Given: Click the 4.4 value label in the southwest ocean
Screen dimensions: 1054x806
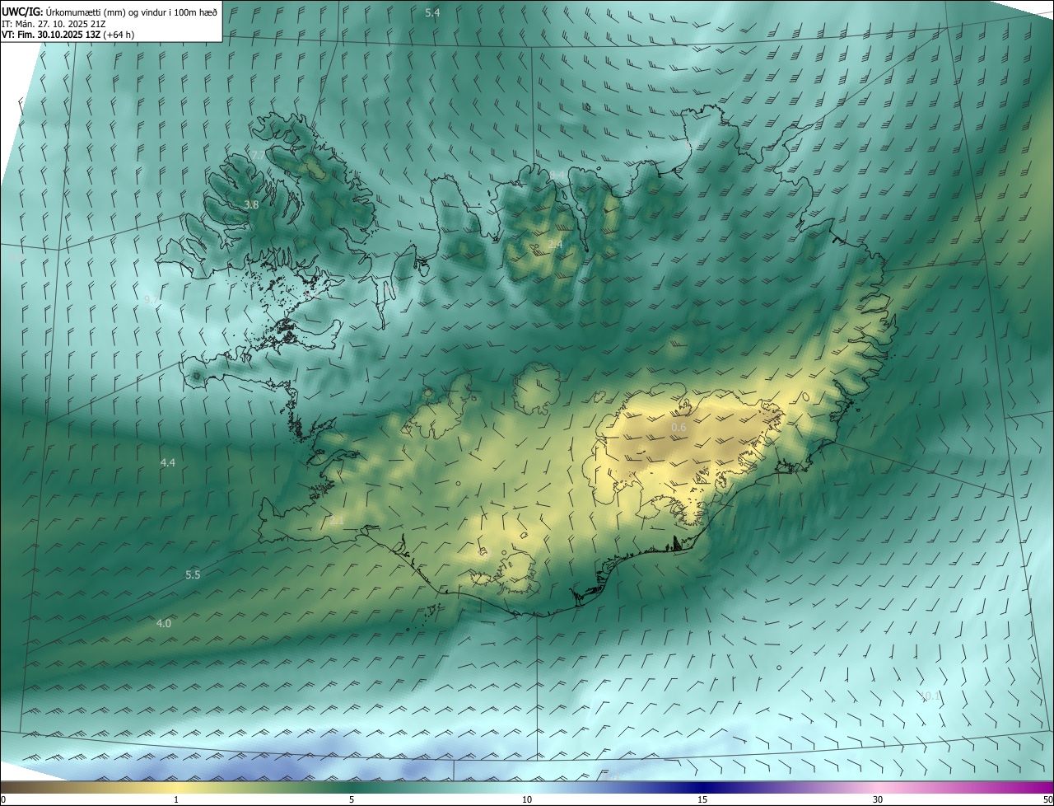Looking at the screenshot, I should pyautogui.click(x=167, y=463).
